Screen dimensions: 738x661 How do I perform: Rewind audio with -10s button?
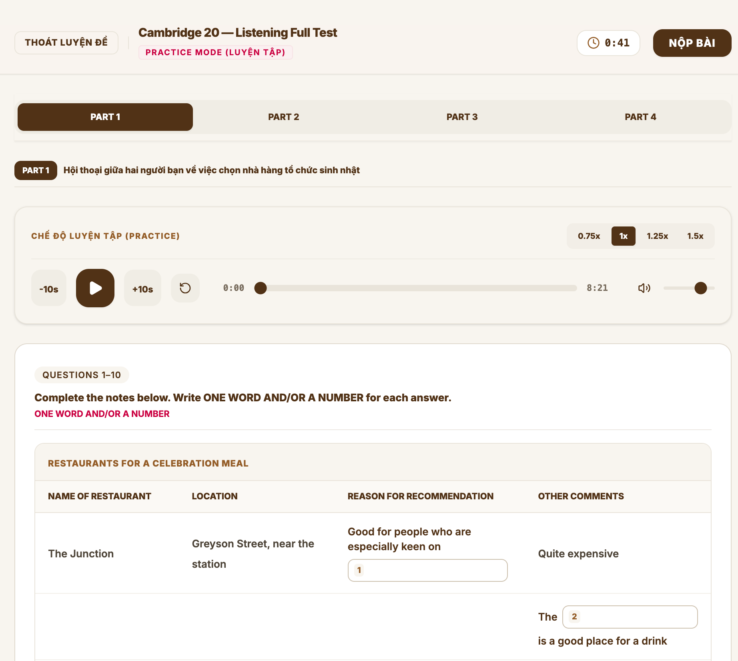click(49, 288)
